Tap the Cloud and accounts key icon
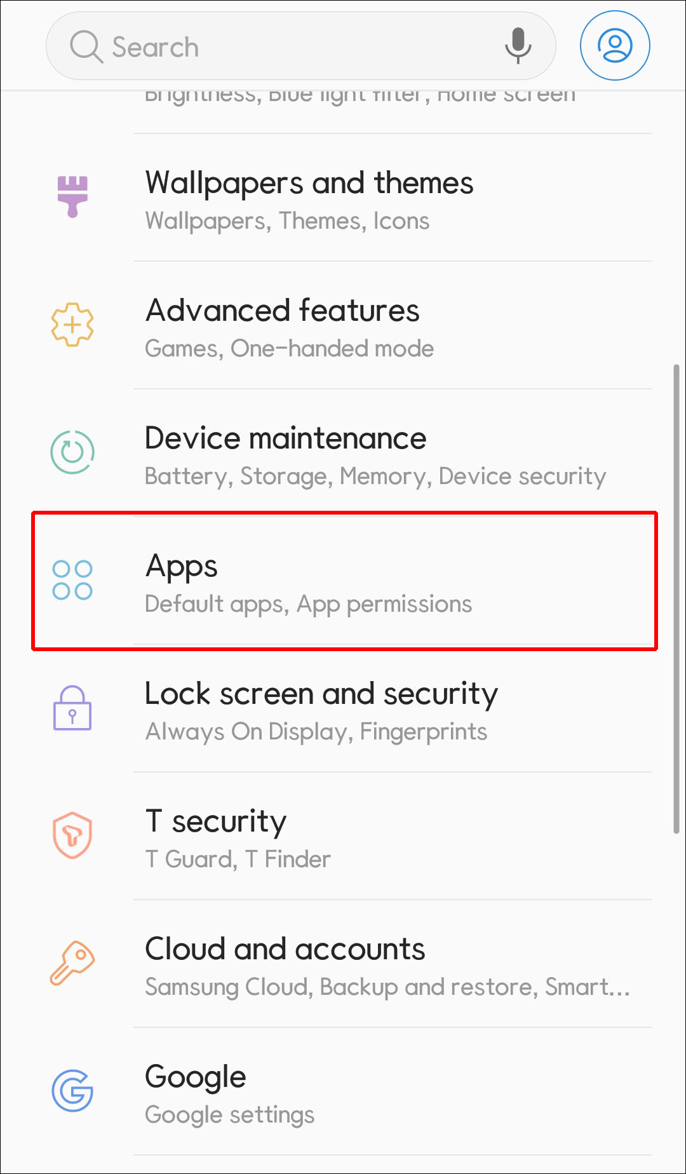 pos(72,963)
